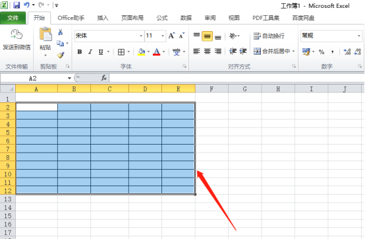The image size is (365, 239).
Task: Open the border style dropdown arrow
Action: coord(128,51)
